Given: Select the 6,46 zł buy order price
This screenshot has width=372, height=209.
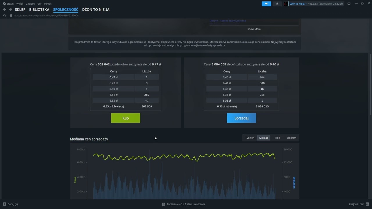Looking at the screenshot, I should pos(227,77).
